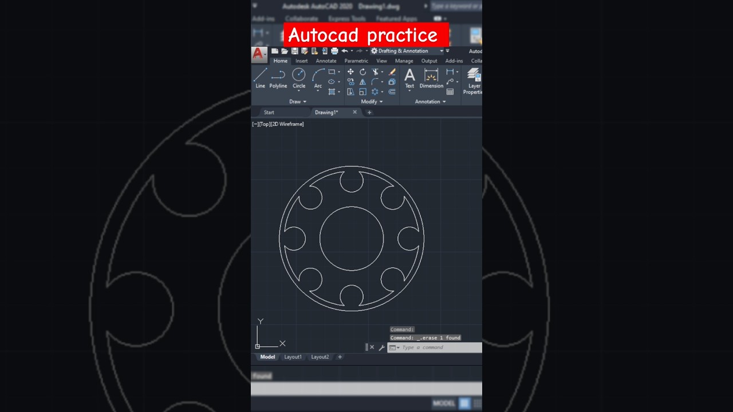
Task: Open the Circle options dropdown arrow
Action: click(299, 90)
